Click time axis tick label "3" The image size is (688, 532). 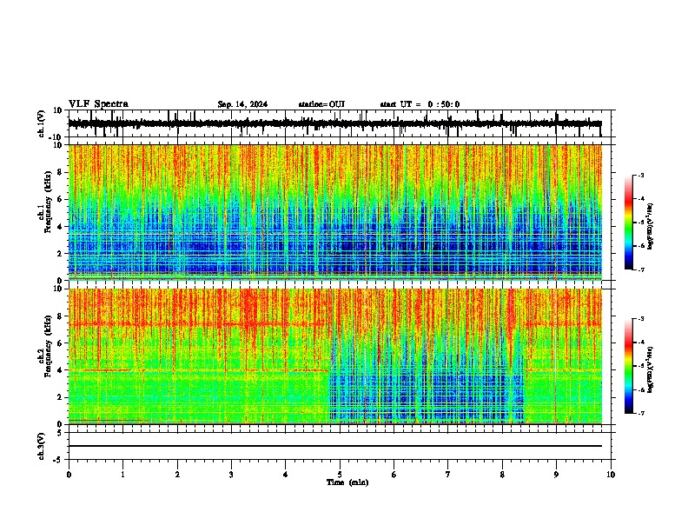[x=231, y=475]
